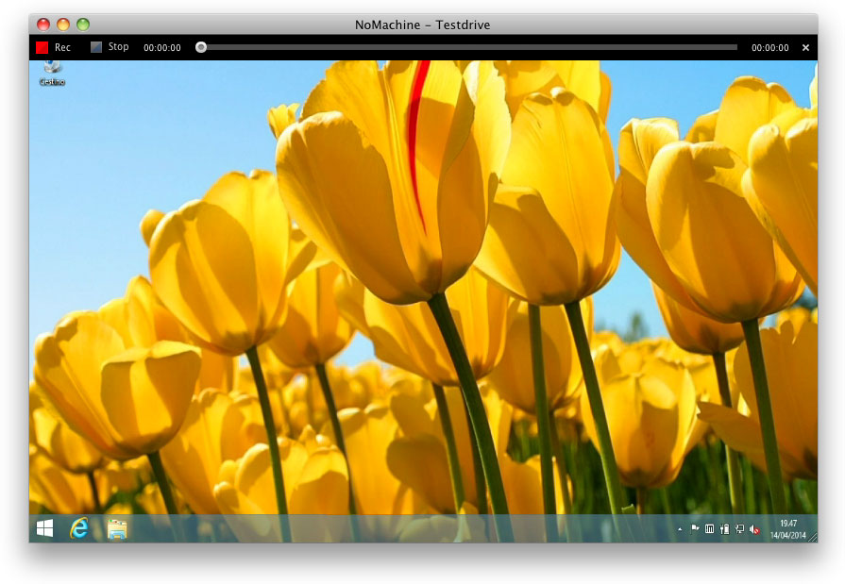Click the elapsed time counter beside Stop
This screenshot has height=584, width=845.
coord(162,47)
